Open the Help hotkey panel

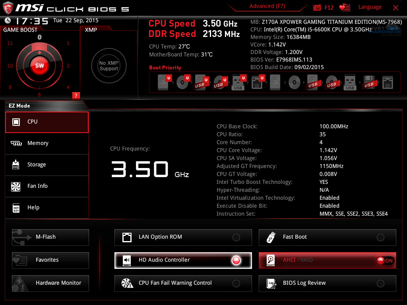[x=47, y=207]
